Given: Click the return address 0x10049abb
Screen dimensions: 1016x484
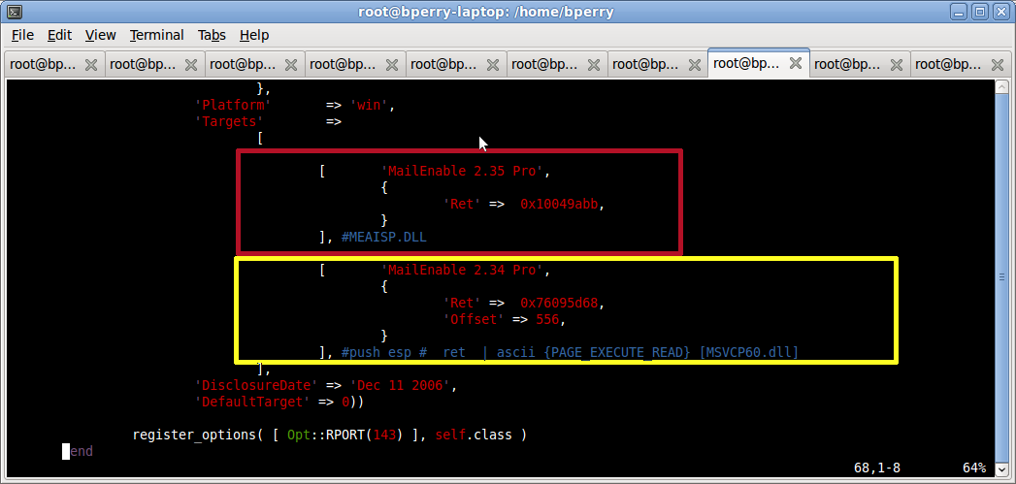Looking at the screenshot, I should [x=561, y=204].
